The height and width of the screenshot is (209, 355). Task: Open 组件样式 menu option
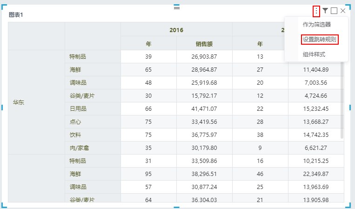pos(314,54)
